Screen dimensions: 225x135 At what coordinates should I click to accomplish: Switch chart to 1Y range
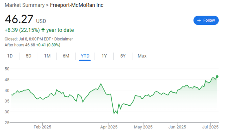[x=104, y=56]
